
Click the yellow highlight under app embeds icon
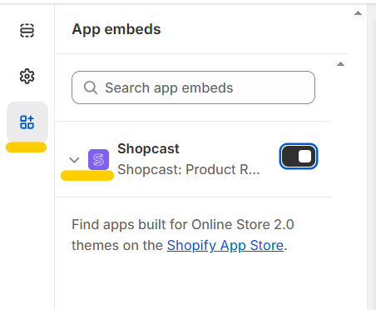click(26, 147)
